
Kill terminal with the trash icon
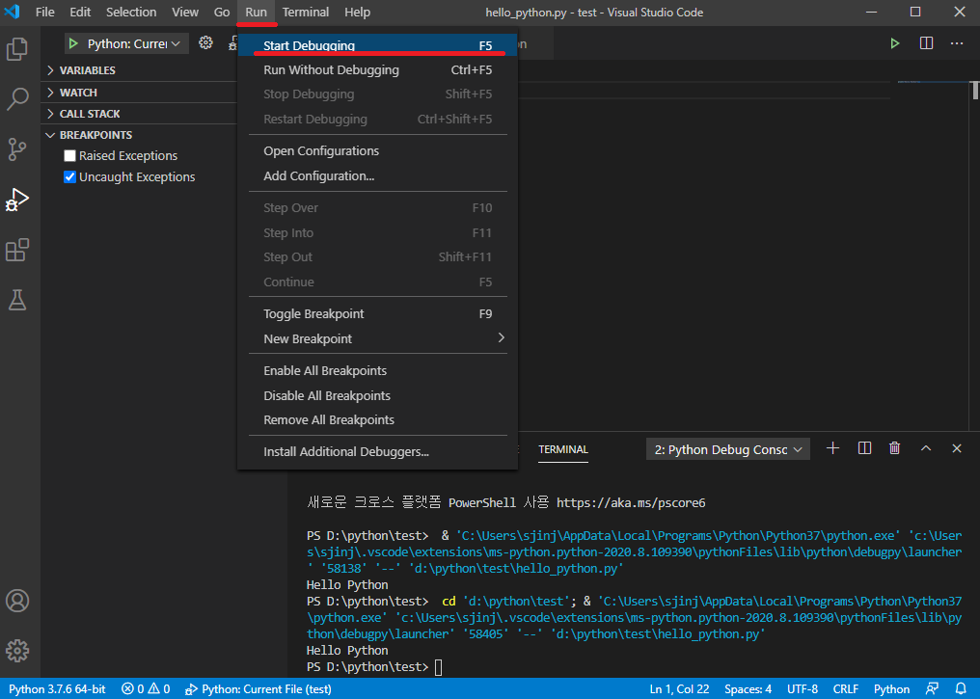[x=895, y=448]
